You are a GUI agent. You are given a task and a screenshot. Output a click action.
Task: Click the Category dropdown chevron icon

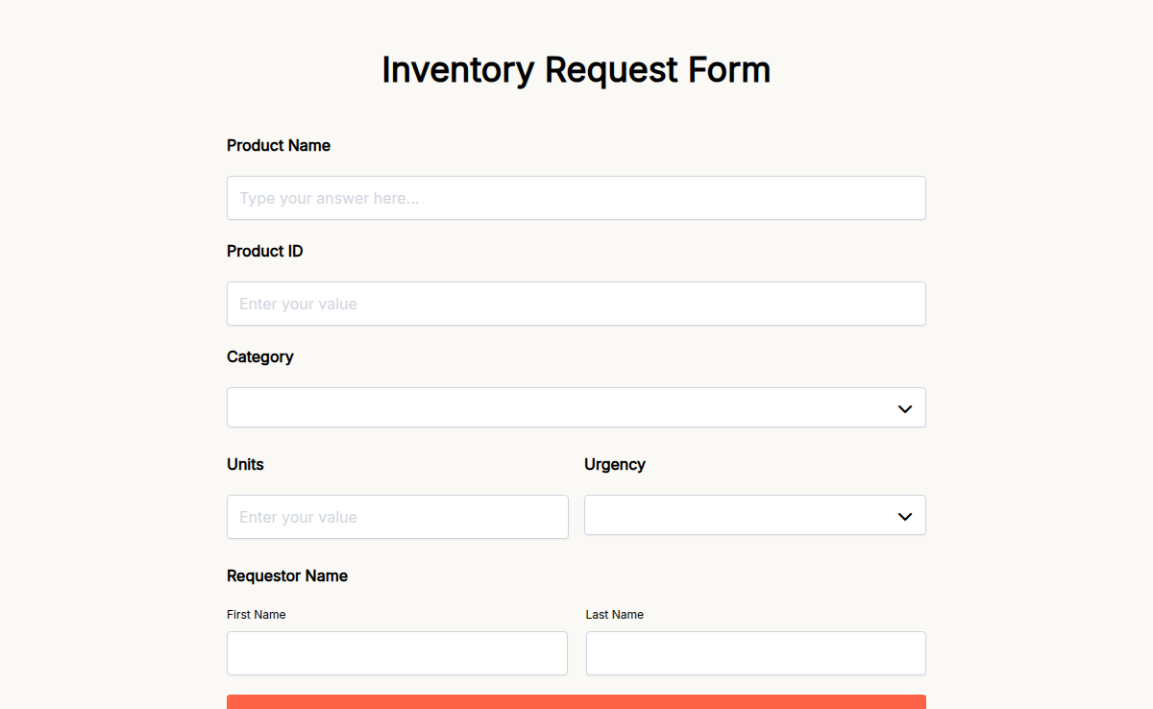[904, 407]
